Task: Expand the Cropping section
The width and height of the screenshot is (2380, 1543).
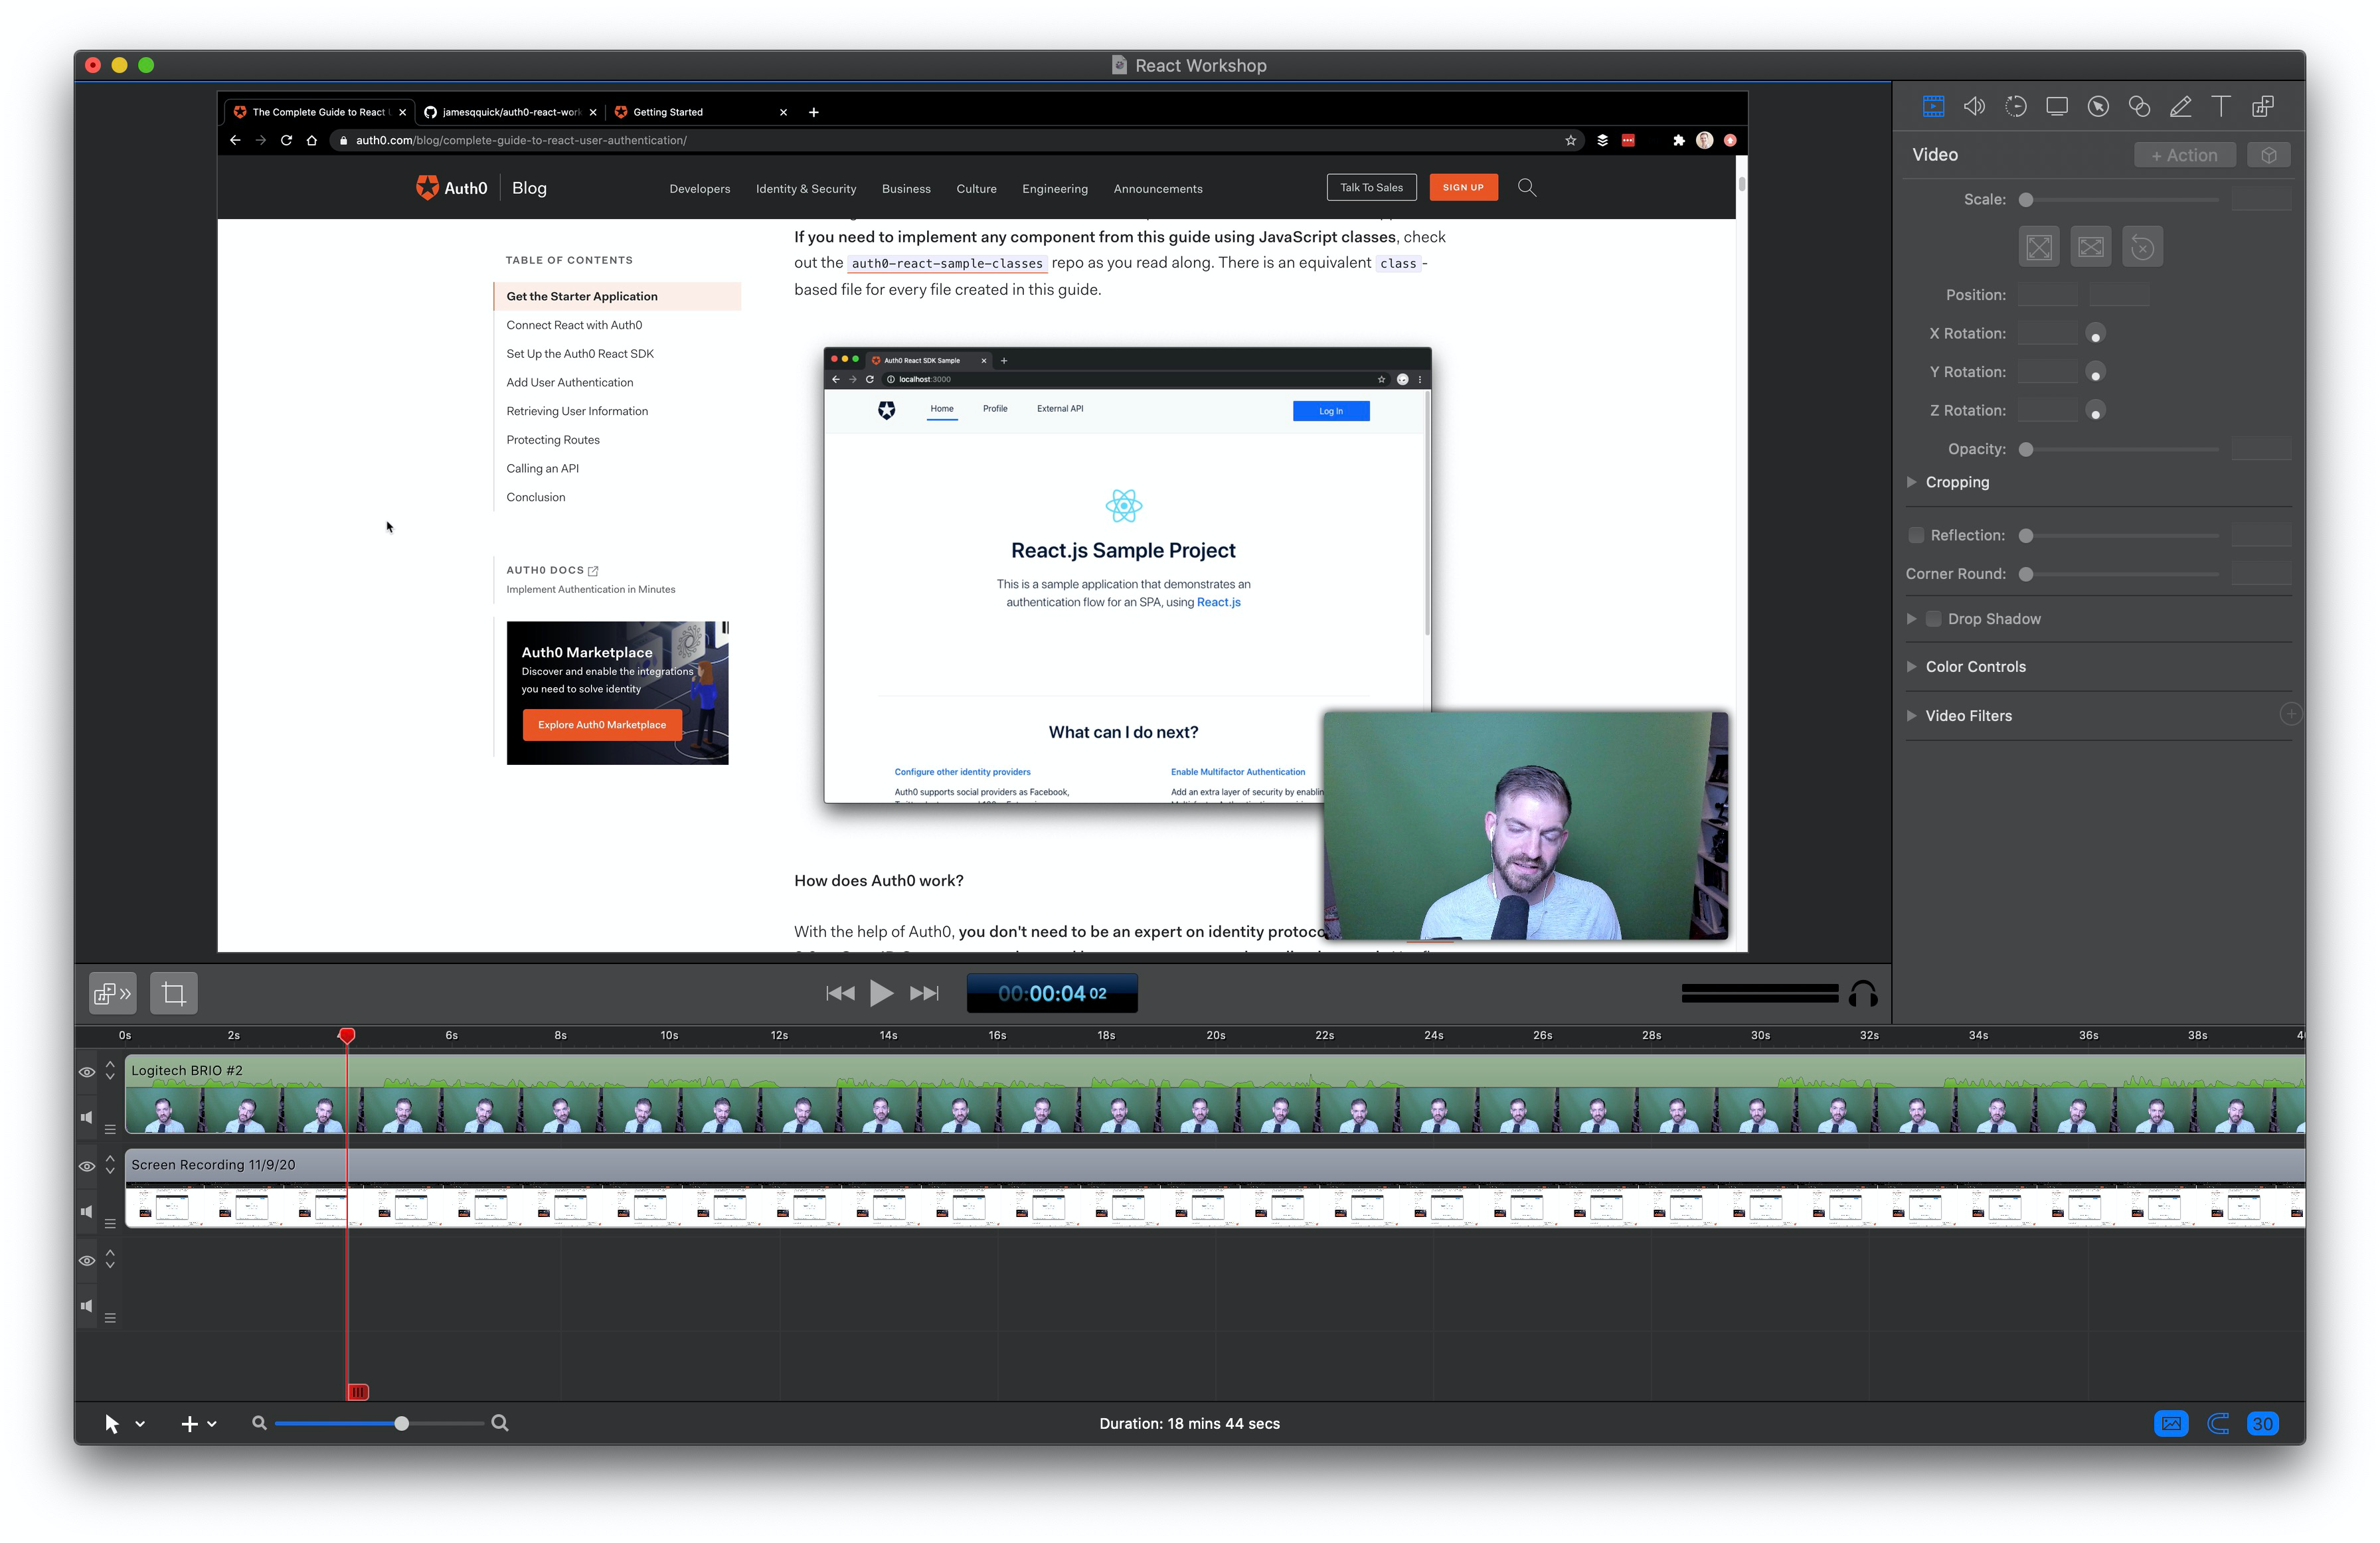Action: [x=1912, y=482]
